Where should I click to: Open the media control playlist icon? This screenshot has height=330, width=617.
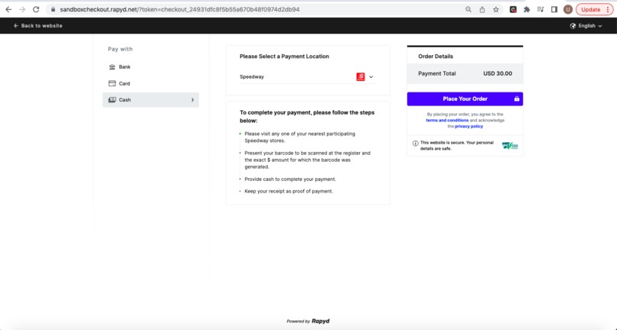540,9
